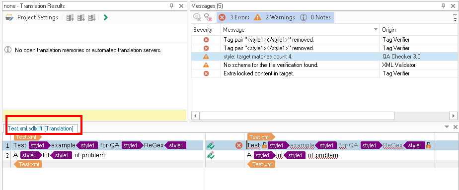Image resolution: width=459 pixels, height=190 pixels.
Task: Close the Messages panel
Action: tap(453, 6)
